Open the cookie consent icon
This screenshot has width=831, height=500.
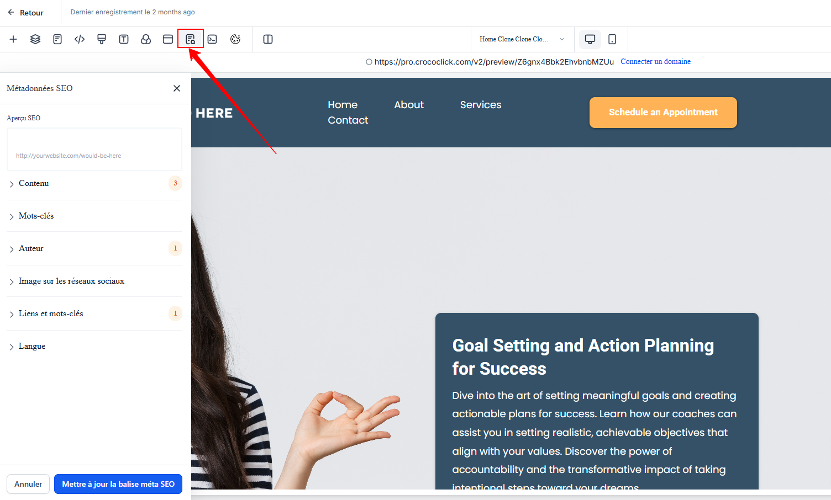coord(235,39)
